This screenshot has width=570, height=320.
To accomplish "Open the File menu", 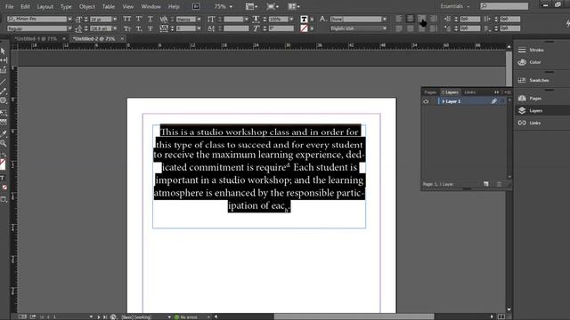I will tap(10, 6).
